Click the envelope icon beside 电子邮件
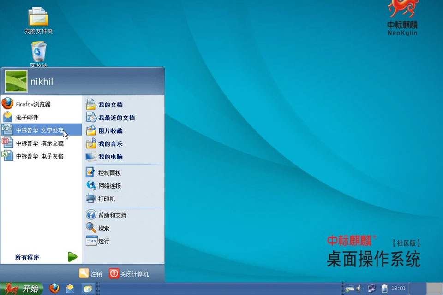 pyautogui.click(x=8, y=117)
